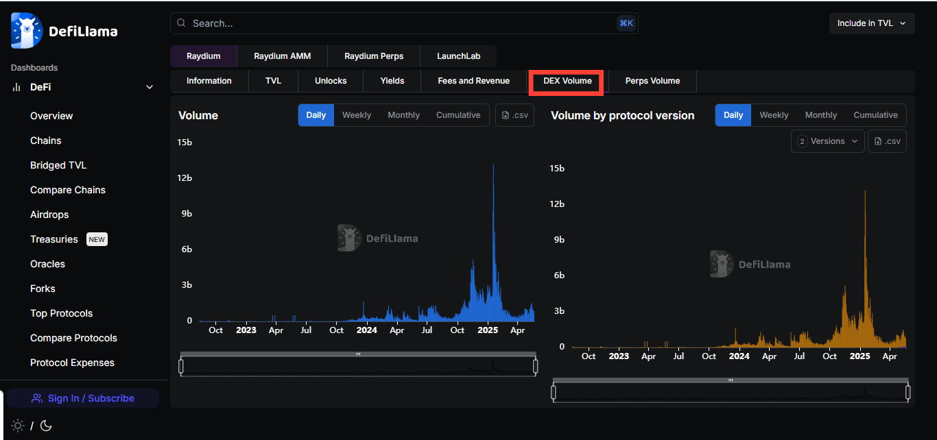Click the DefiLlama logo icon
Image resolution: width=937 pixels, height=440 pixels.
tap(27, 31)
